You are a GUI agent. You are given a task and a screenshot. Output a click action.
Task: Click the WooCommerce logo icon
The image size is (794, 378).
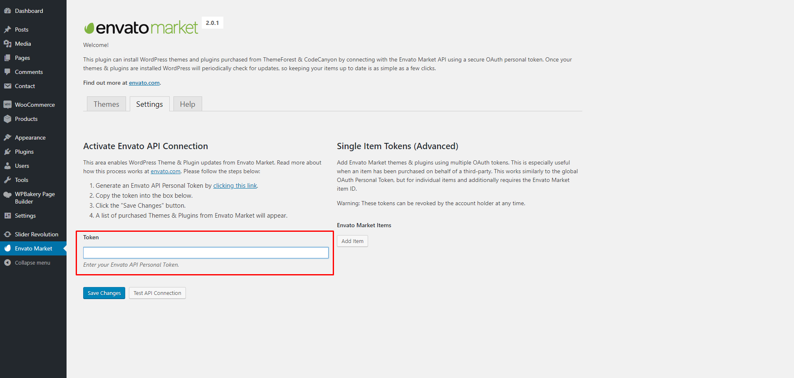click(7, 105)
